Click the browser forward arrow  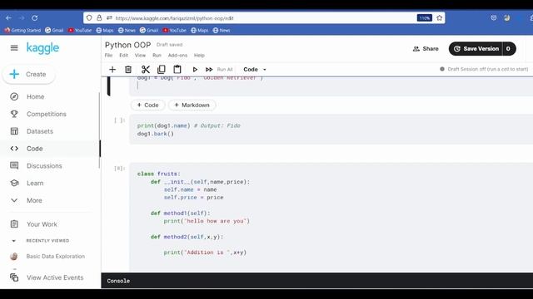click(22, 18)
